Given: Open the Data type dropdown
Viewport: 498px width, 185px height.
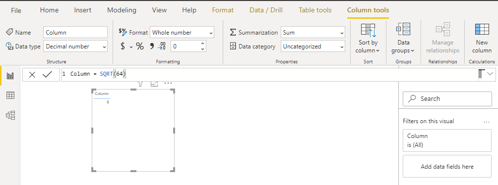Looking at the screenshot, I should pos(75,46).
